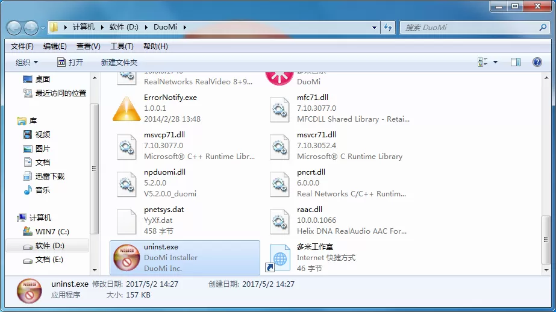Select the raac.dll file icon

280,222
